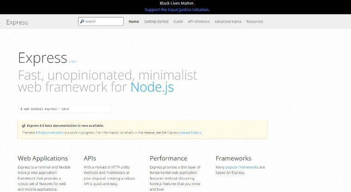Click the Web Applications heading

pyautogui.click(x=43, y=158)
